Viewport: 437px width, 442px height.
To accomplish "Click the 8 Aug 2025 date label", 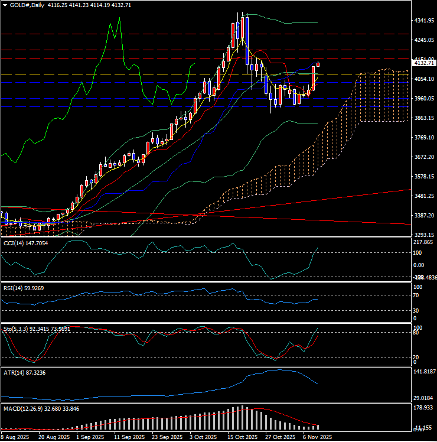I will pyautogui.click(x=15, y=437).
